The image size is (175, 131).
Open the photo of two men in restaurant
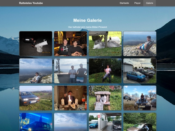tap(70, 44)
